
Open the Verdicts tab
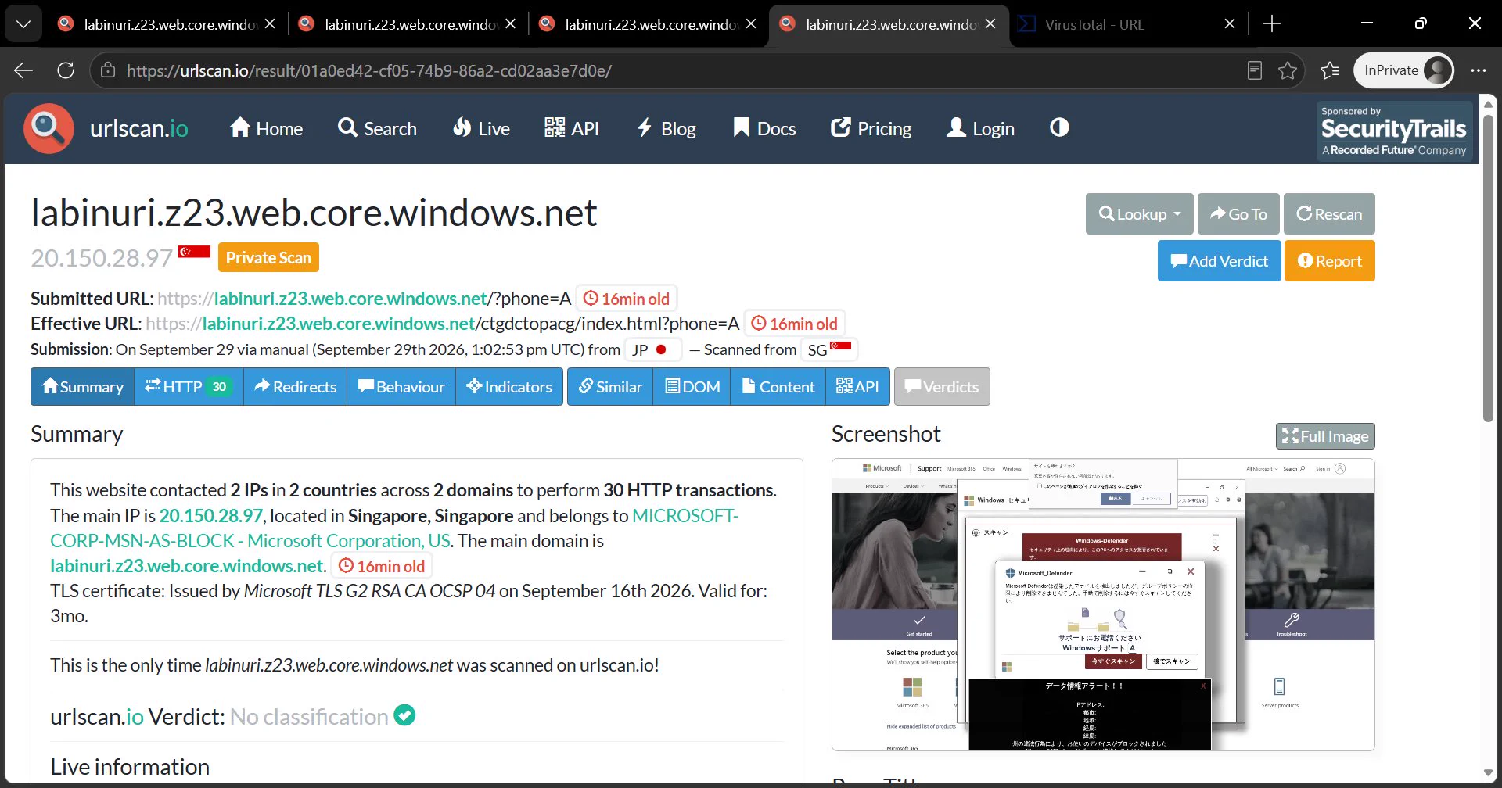pos(942,387)
